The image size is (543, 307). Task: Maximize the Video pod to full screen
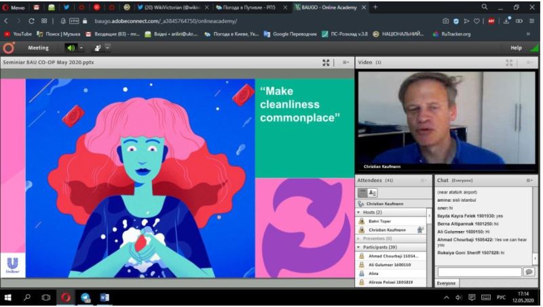tap(509, 62)
